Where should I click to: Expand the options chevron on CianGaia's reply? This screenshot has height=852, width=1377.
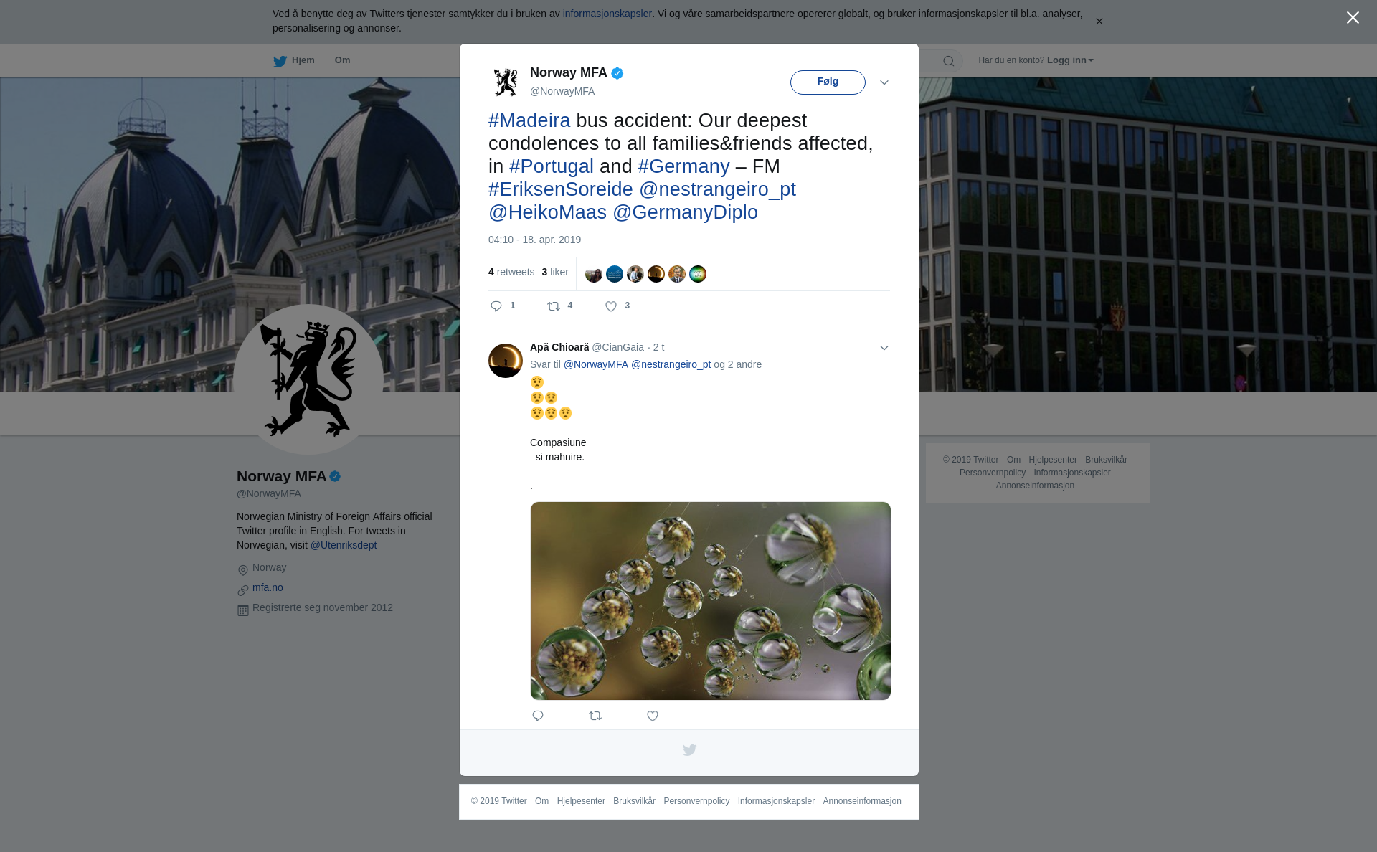coord(884,348)
